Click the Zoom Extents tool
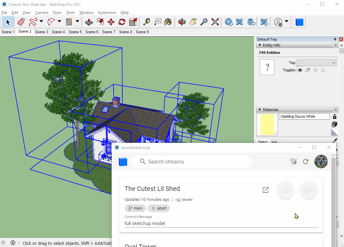Viewport: 344px width, 247px height. [215, 22]
